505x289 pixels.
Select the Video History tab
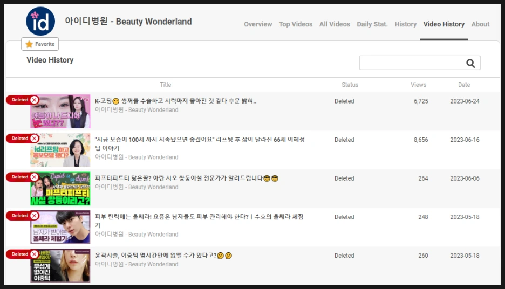click(x=444, y=24)
